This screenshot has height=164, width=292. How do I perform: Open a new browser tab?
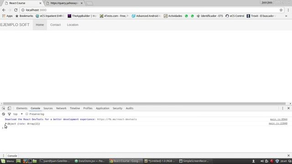pos(89,3)
